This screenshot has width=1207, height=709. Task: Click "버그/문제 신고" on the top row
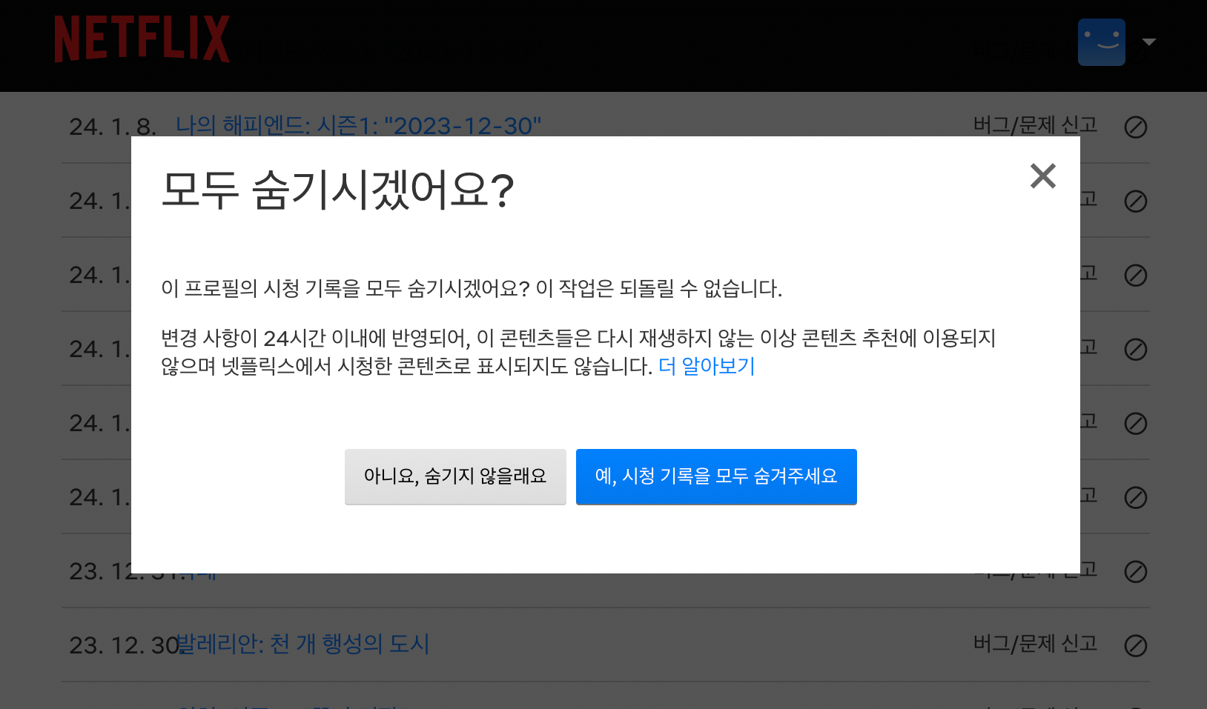click(x=1036, y=125)
